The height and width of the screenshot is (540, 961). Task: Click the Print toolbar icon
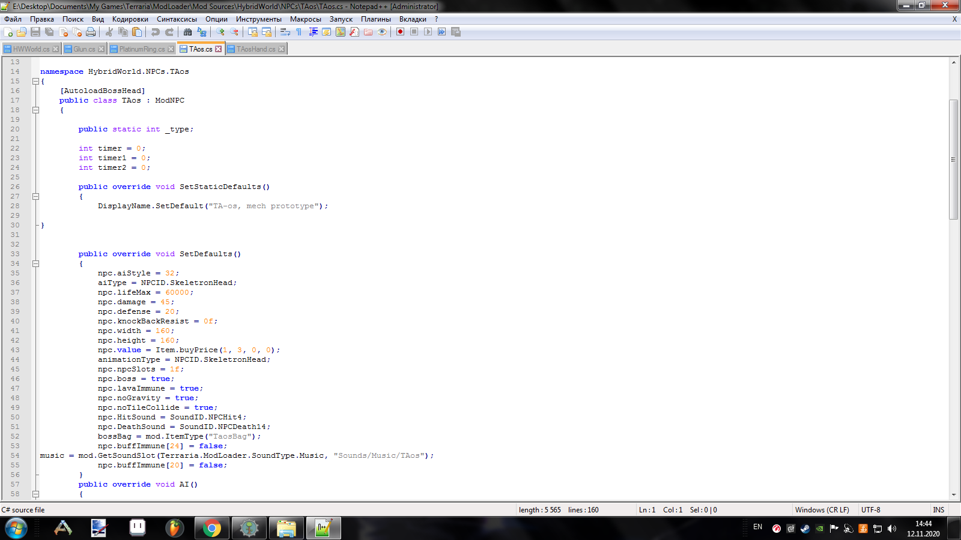(x=91, y=32)
